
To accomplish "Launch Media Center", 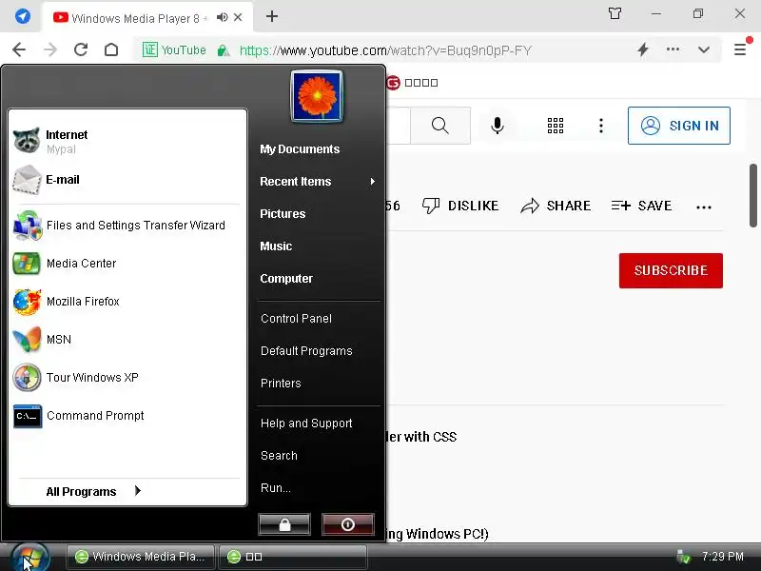I will click(x=127, y=264).
